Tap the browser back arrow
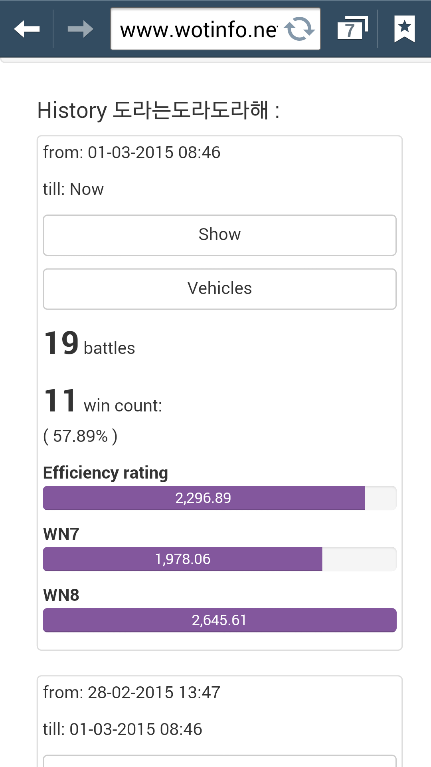This screenshot has width=431, height=767. click(x=27, y=29)
